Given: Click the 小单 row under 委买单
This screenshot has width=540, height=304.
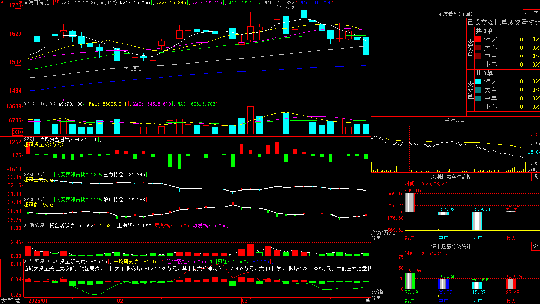Looking at the screenshot, I should (x=507, y=65).
